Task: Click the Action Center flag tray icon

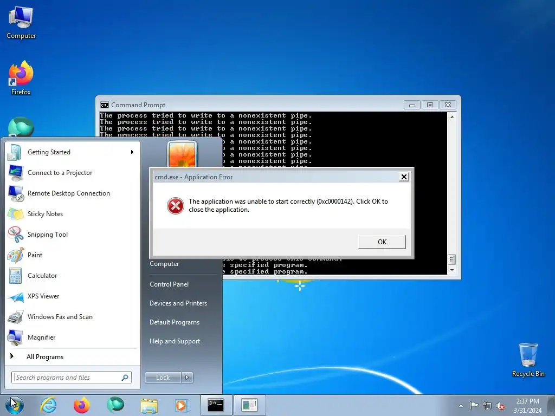Action: tap(474, 405)
